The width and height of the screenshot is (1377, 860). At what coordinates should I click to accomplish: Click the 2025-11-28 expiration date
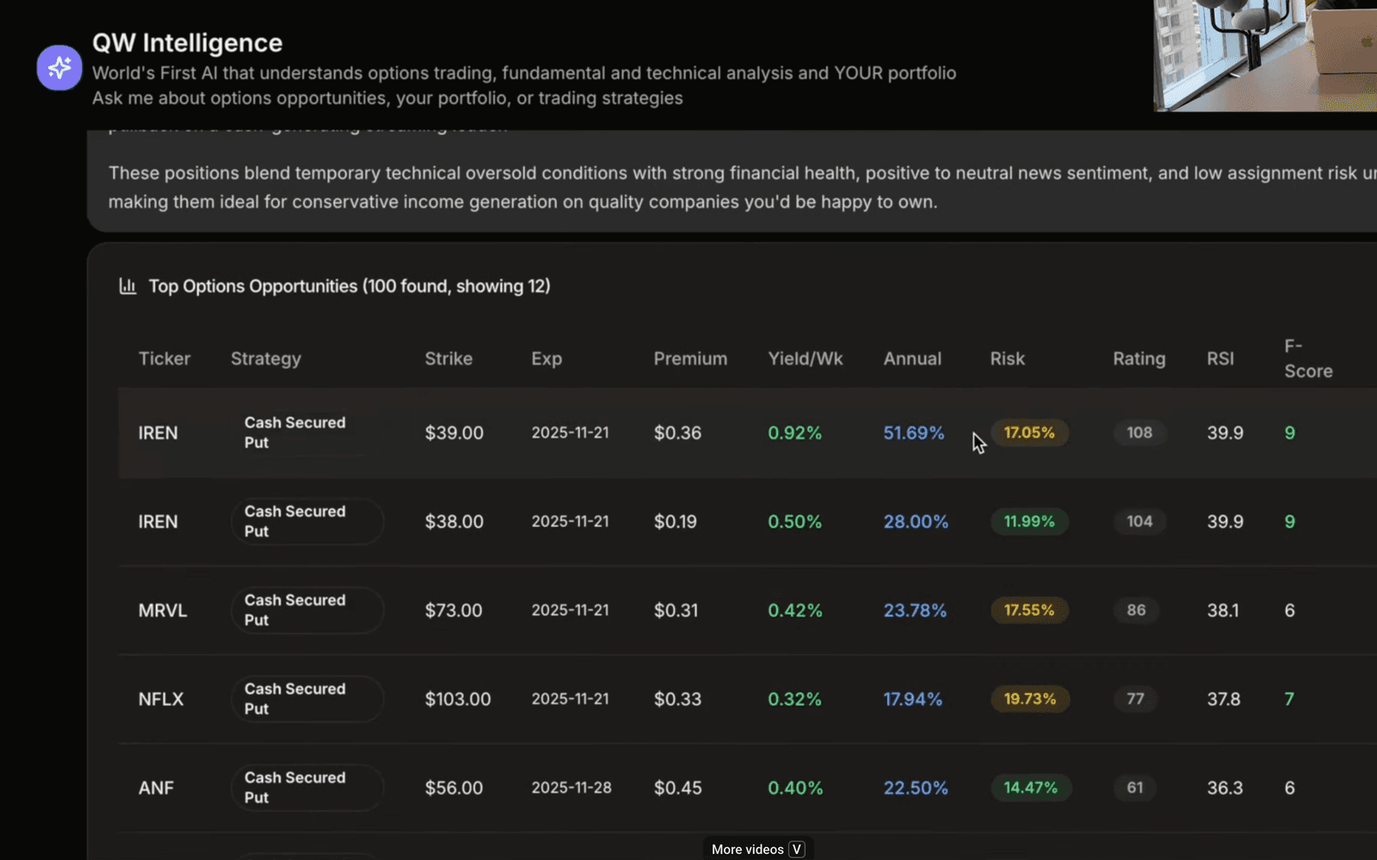click(571, 788)
